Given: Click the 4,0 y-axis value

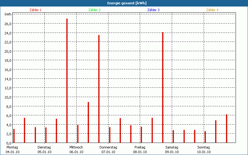Looking at the screenshot, I should (x=9, y=125).
